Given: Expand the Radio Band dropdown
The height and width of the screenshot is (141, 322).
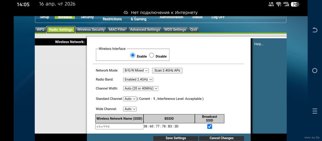Looking at the screenshot, I should pos(138,79).
